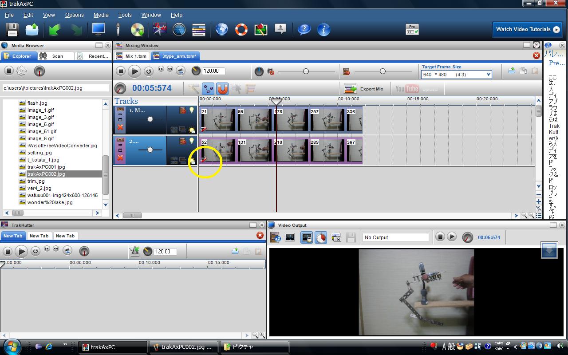Play in the TrakKutter panel

(x=21, y=252)
